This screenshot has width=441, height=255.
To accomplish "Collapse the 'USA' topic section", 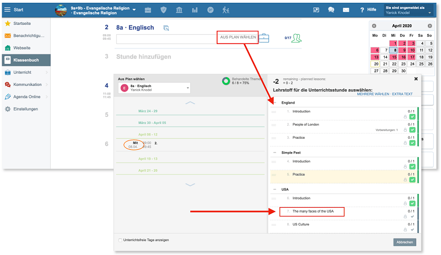I will click(275, 189).
